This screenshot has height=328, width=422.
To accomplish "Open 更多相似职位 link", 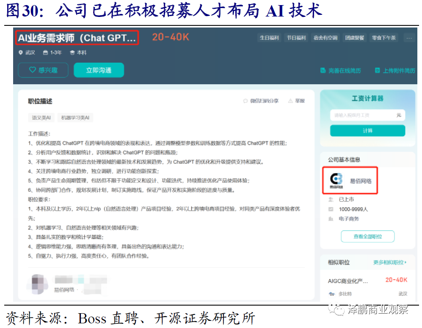I will 390,262.
